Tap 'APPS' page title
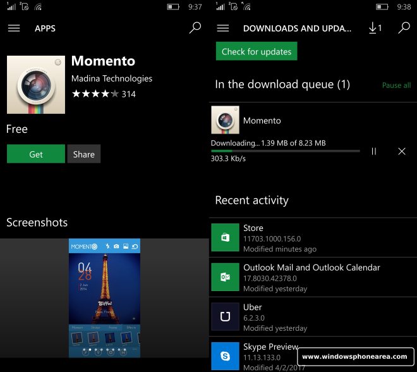 45,28
